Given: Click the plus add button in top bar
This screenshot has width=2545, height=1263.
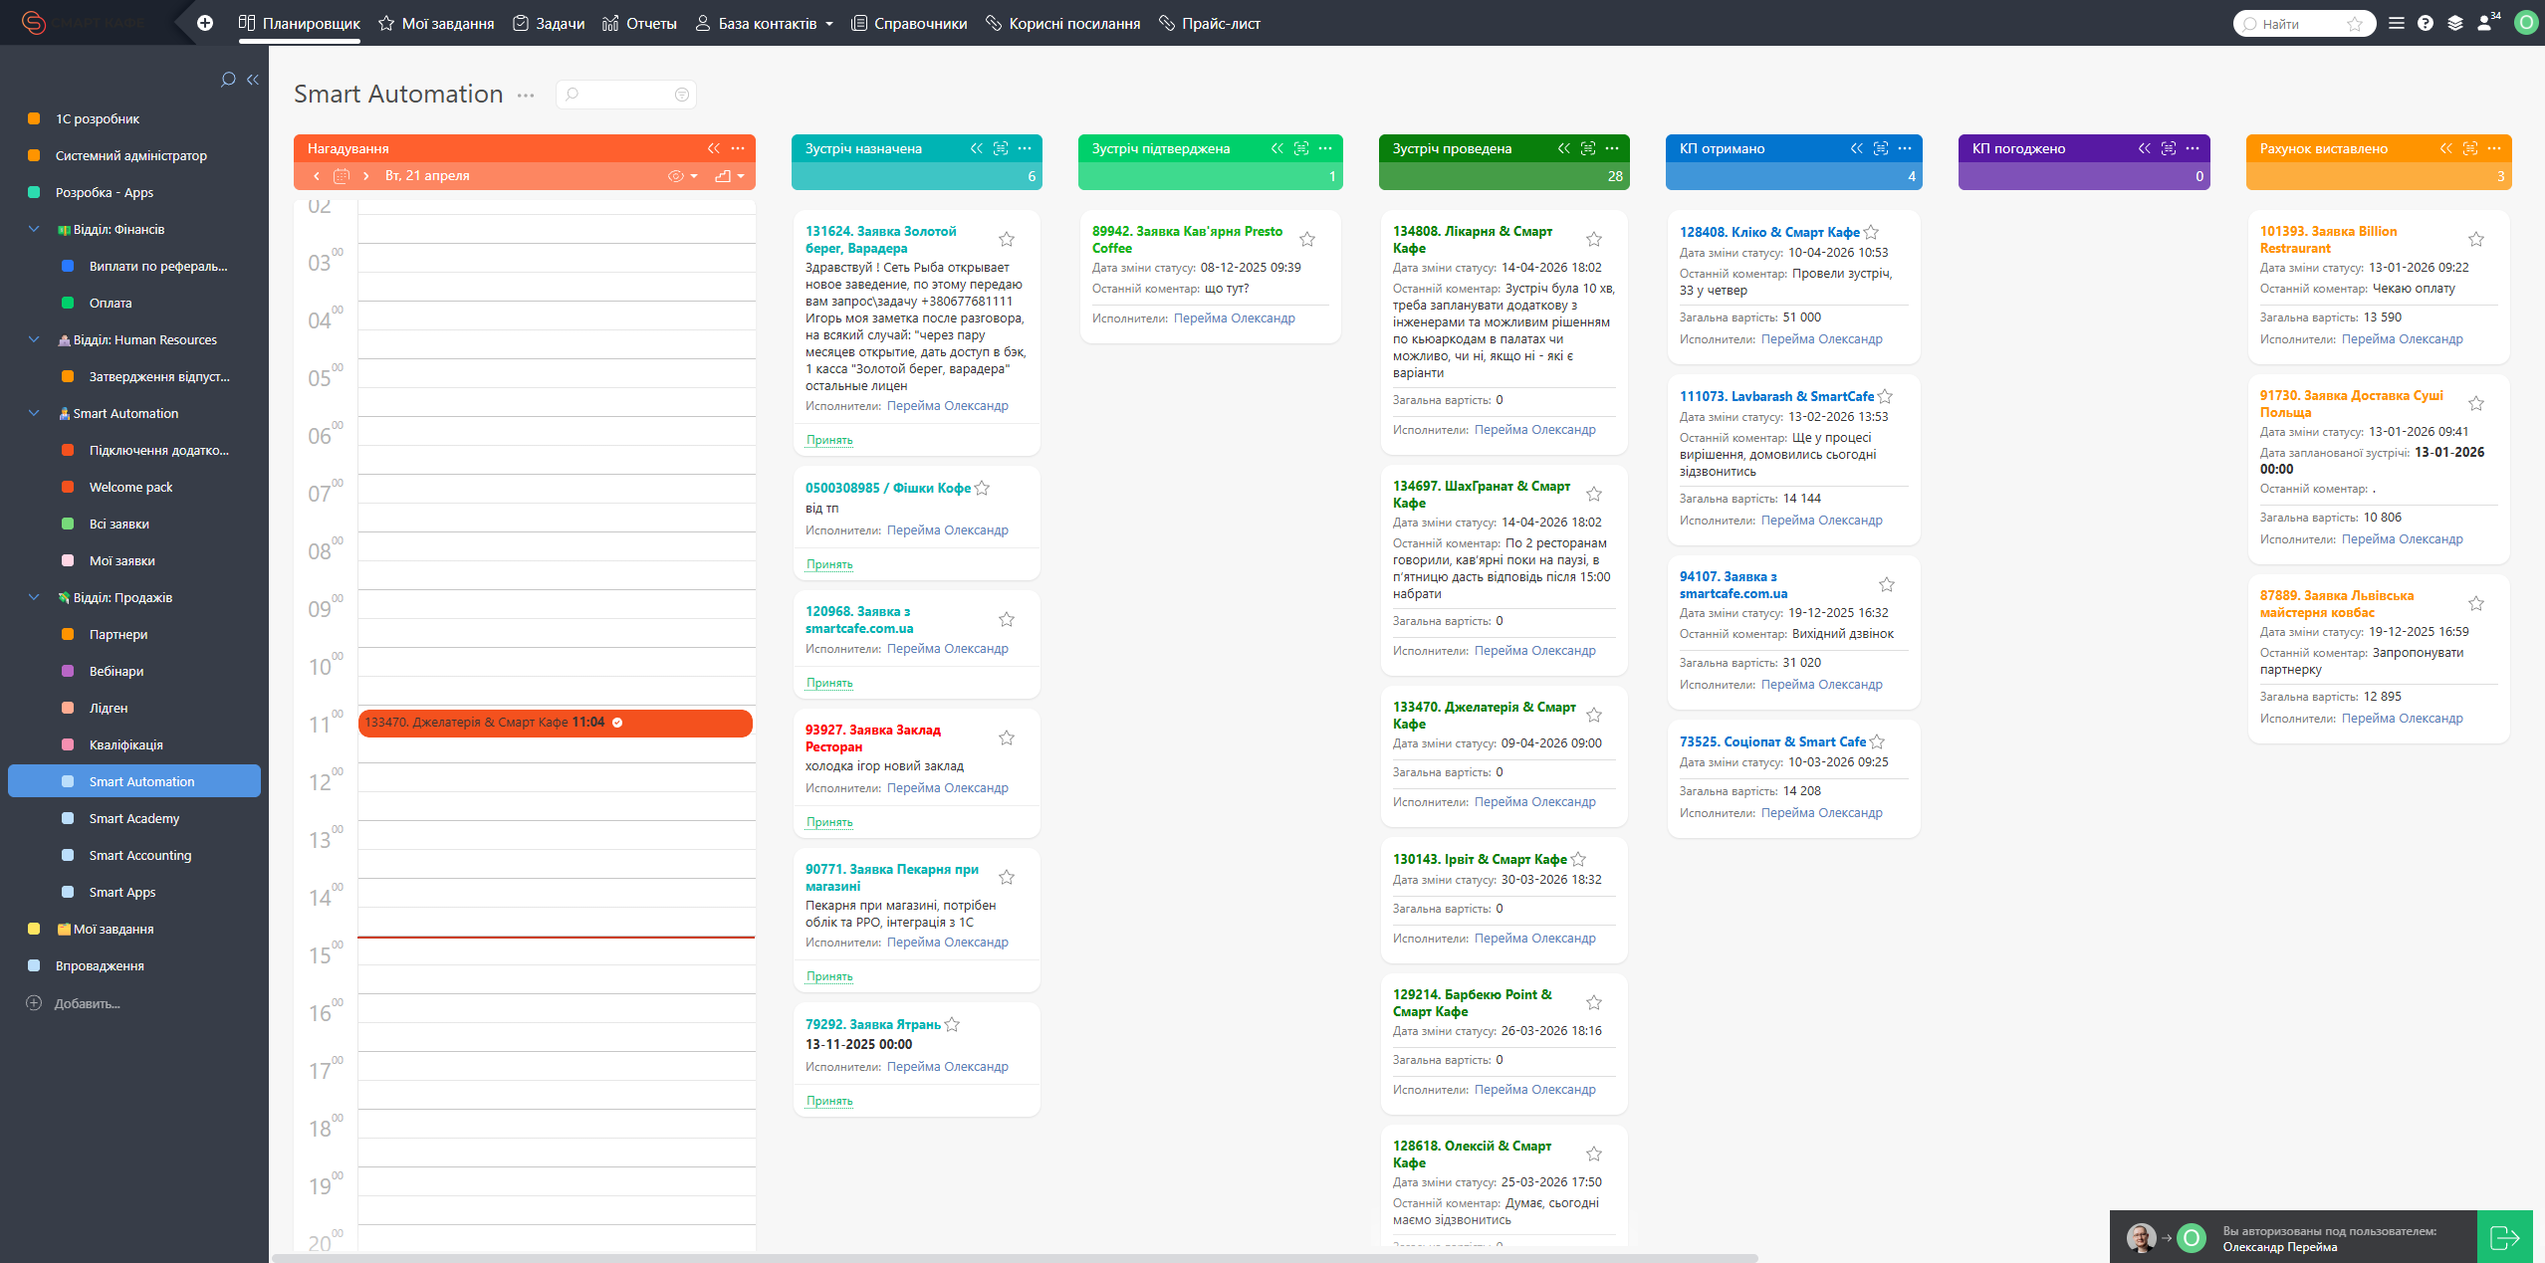Looking at the screenshot, I should [205, 23].
